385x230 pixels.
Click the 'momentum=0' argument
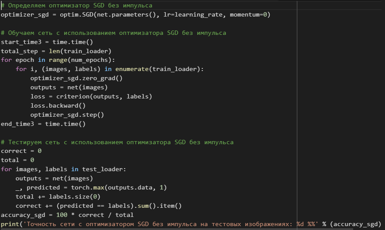pos(248,15)
